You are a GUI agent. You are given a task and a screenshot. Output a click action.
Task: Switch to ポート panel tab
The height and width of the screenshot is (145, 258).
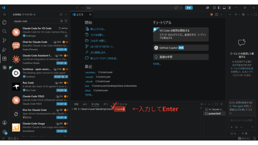pos(106,104)
